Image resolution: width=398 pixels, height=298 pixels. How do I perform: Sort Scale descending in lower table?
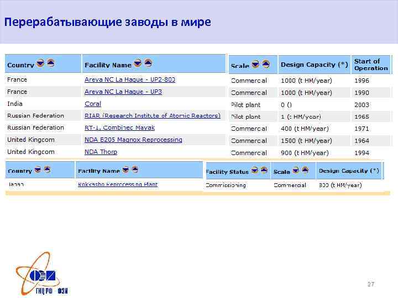(296, 171)
